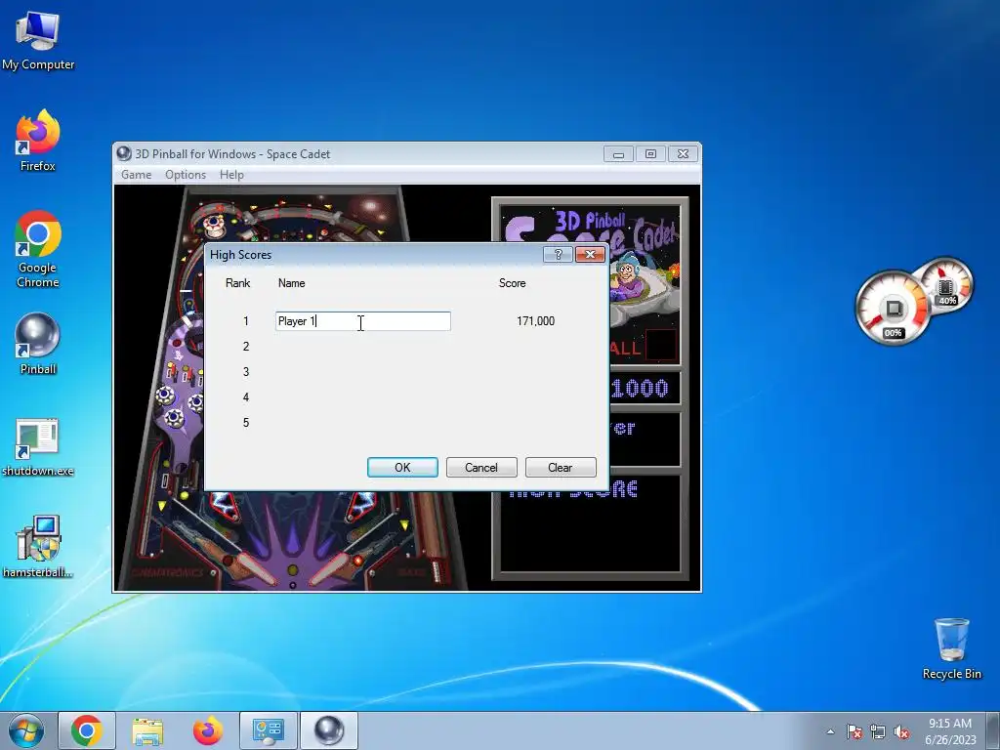Open the clock showing 9:15 AM
Screen dimensions: 1000x750
[x=950, y=730]
